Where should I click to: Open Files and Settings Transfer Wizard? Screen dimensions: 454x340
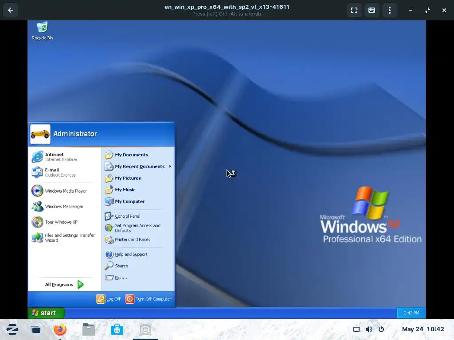point(65,238)
